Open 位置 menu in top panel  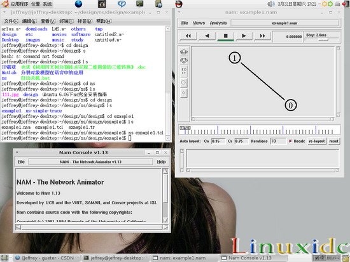pyautogui.click(x=36, y=4)
